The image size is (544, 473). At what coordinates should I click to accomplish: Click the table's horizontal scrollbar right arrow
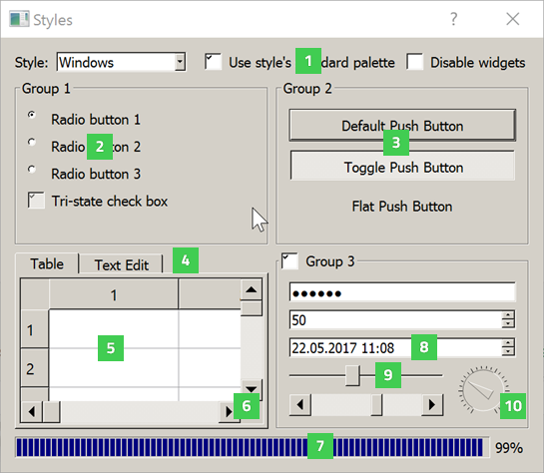point(229,411)
